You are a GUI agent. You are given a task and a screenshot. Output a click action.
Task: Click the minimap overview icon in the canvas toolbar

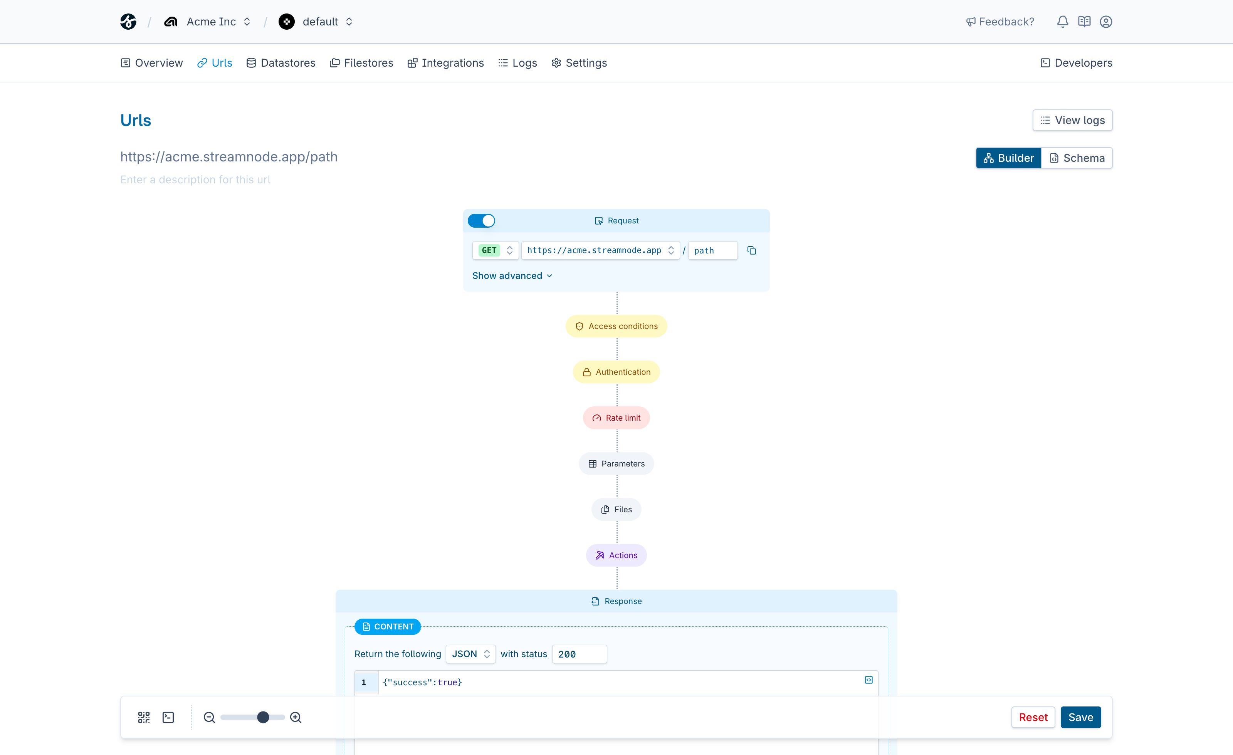[x=144, y=717]
